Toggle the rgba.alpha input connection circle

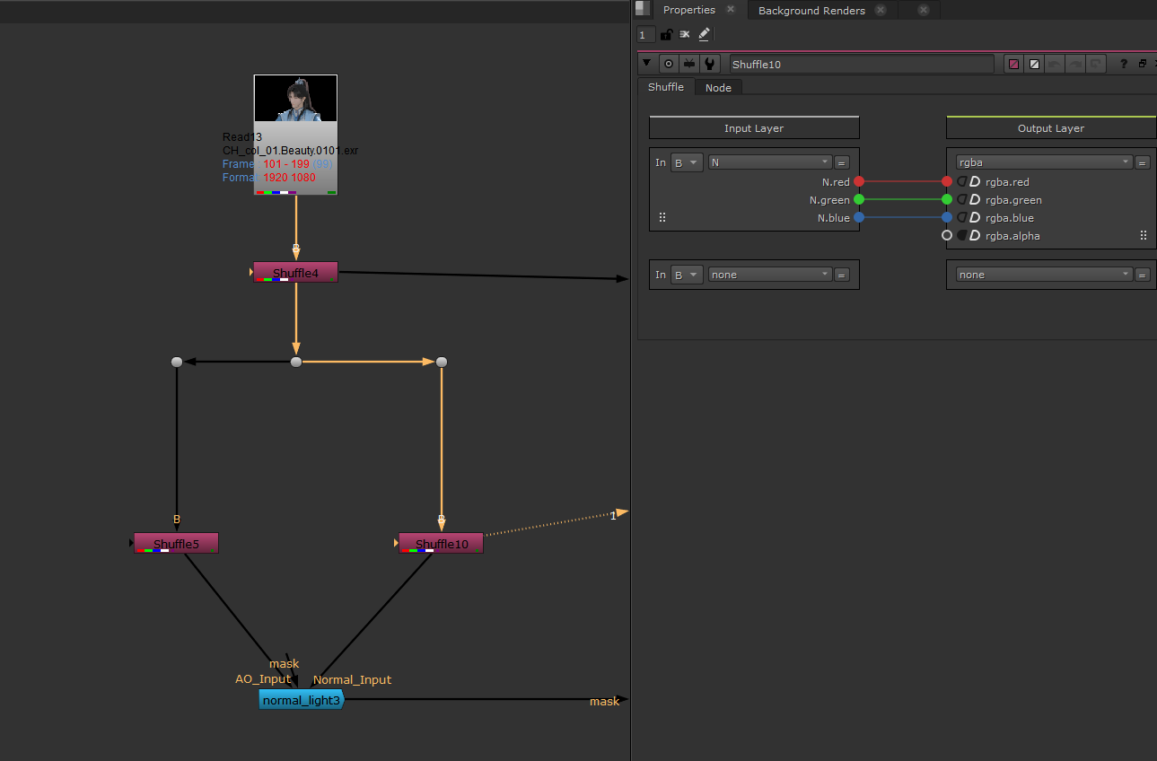click(x=947, y=235)
